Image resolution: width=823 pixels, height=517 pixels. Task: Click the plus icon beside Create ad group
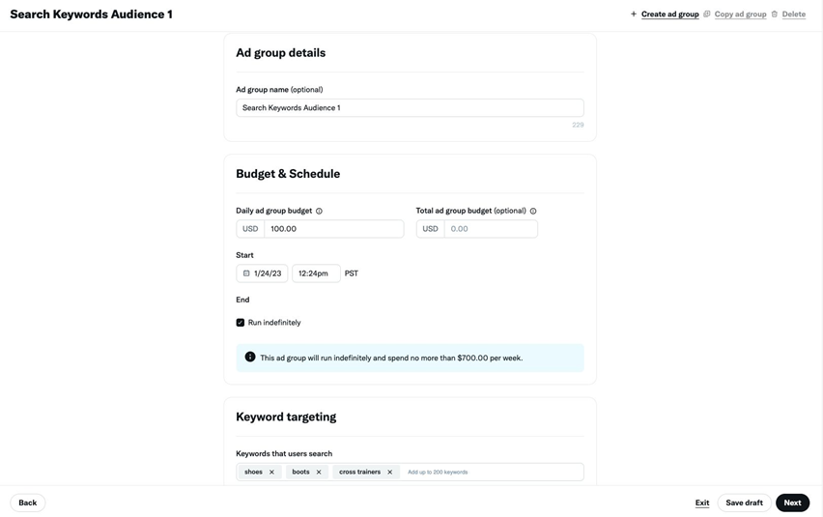coord(634,14)
